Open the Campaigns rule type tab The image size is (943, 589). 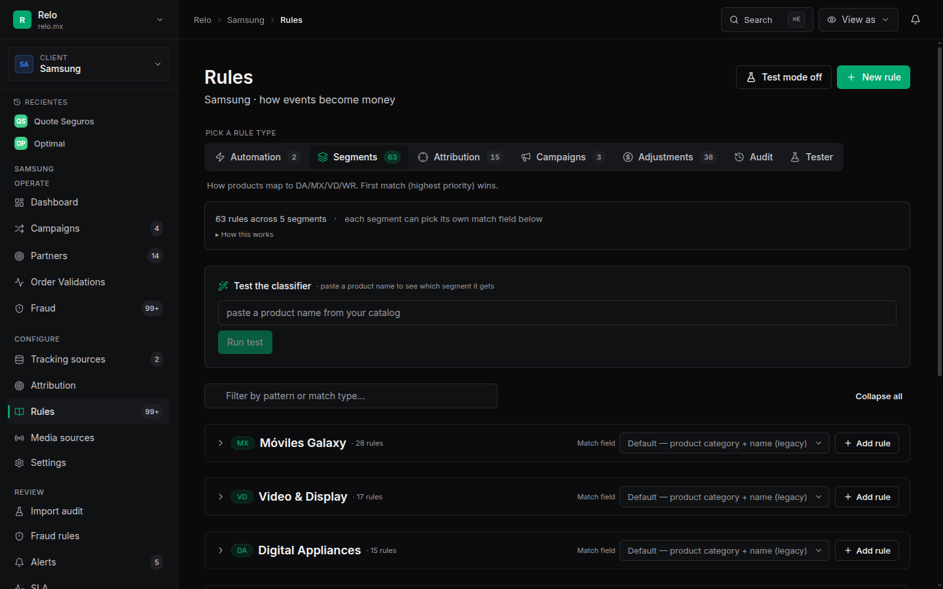click(x=563, y=157)
